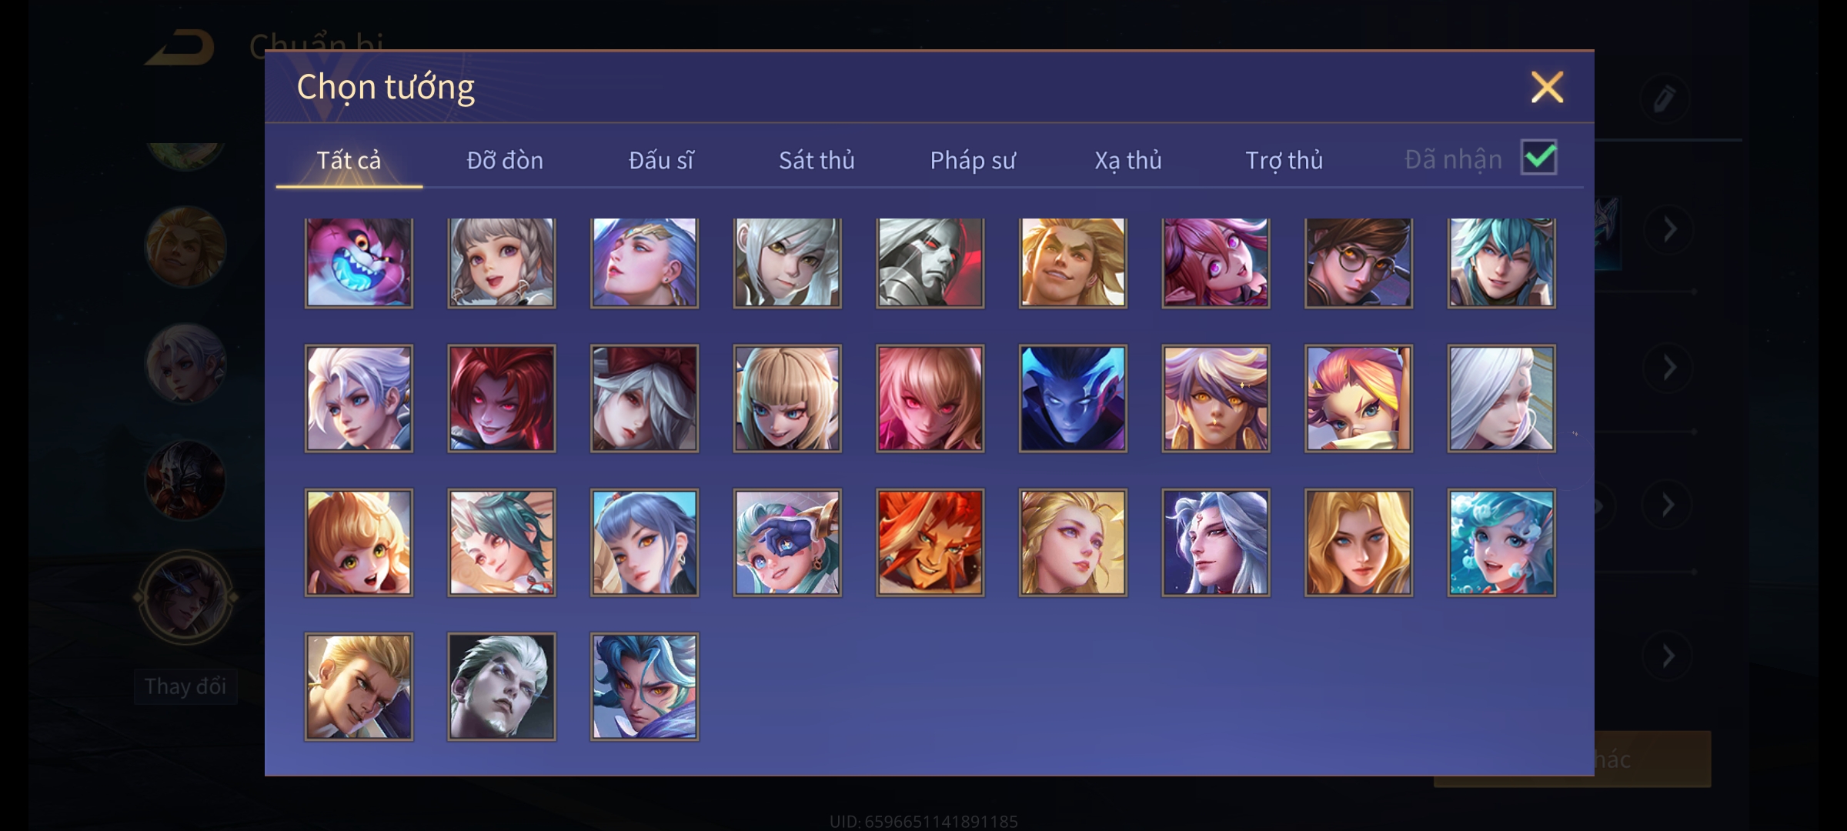Select the red-horned orange demon hero portrait
1847x831 pixels.
pyautogui.click(x=930, y=542)
